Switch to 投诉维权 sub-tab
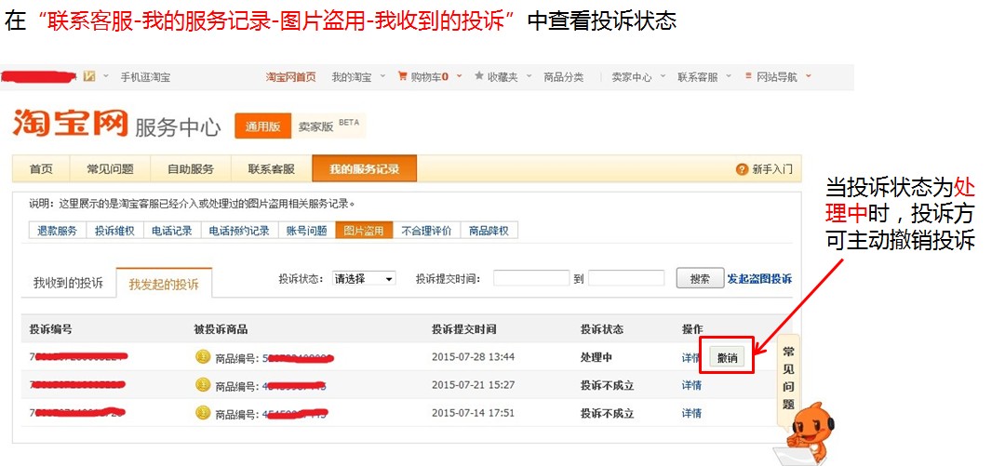 point(114,231)
